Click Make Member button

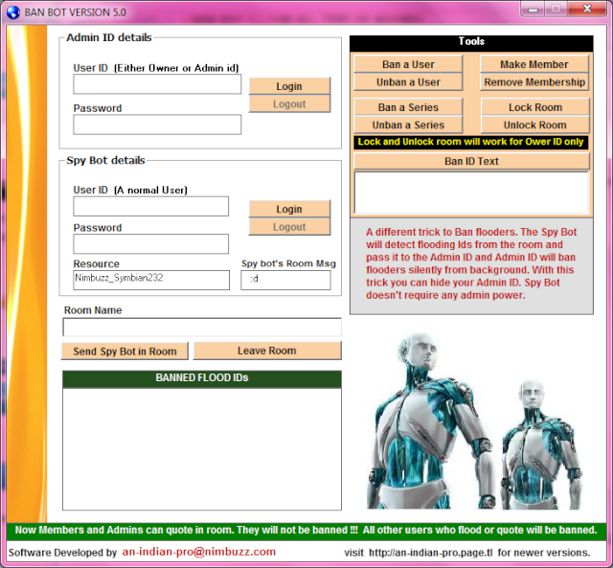click(x=534, y=64)
